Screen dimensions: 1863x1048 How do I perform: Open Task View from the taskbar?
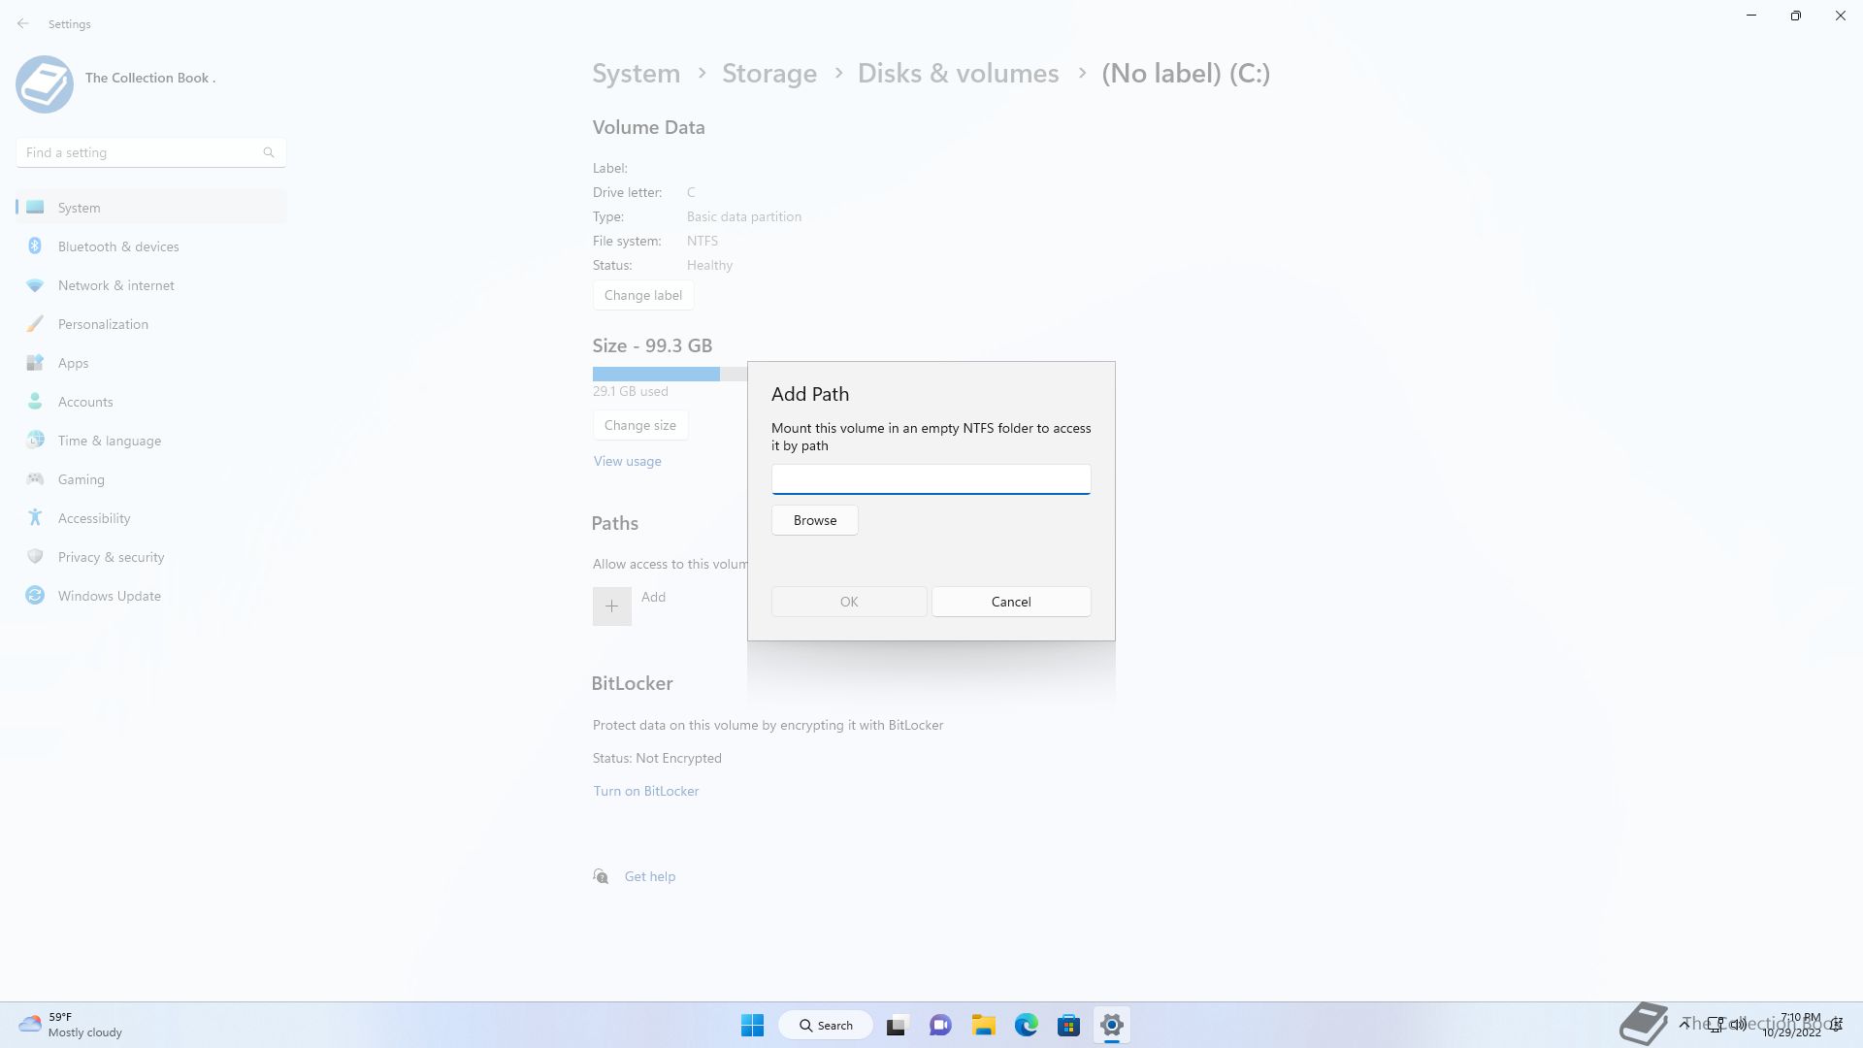[x=897, y=1025]
